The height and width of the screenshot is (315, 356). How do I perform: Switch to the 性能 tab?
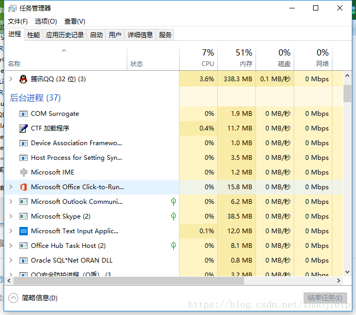pyautogui.click(x=34, y=35)
